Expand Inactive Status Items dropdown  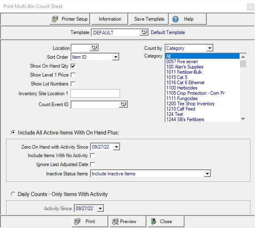(207, 174)
